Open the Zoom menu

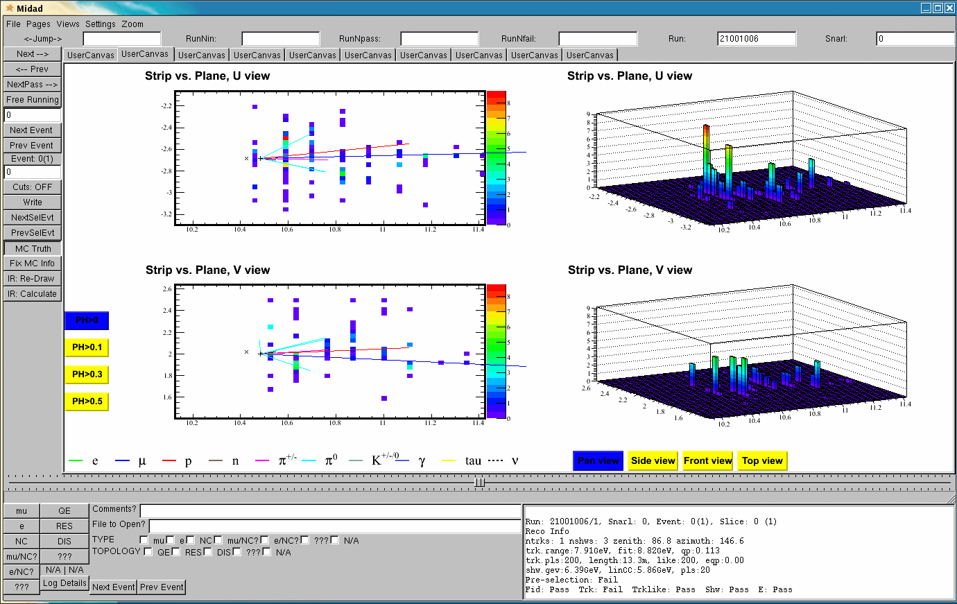coord(132,24)
